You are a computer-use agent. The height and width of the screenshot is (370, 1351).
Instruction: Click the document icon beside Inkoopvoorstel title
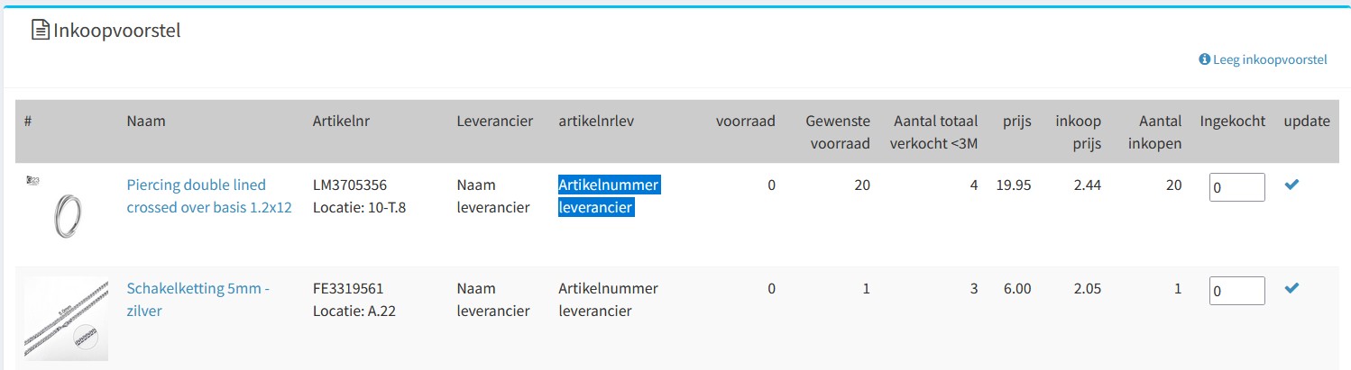pyautogui.click(x=40, y=31)
